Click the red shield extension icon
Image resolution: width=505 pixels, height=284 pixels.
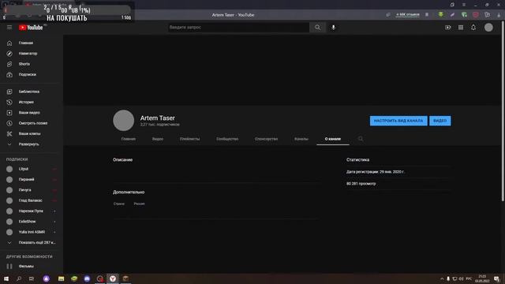tap(476, 14)
